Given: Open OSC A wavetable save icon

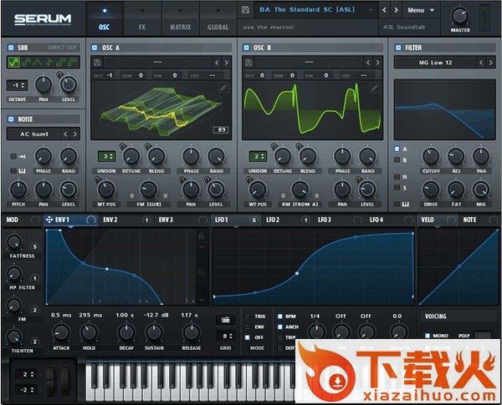Looking at the screenshot, I should [x=97, y=63].
